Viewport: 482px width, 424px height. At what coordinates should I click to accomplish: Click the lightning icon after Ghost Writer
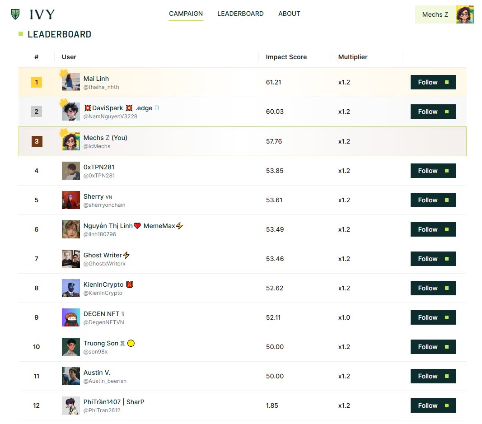tap(126, 255)
